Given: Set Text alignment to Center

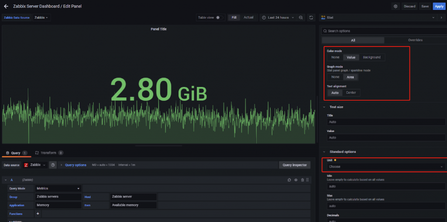Looking at the screenshot, I should tap(351, 92).
